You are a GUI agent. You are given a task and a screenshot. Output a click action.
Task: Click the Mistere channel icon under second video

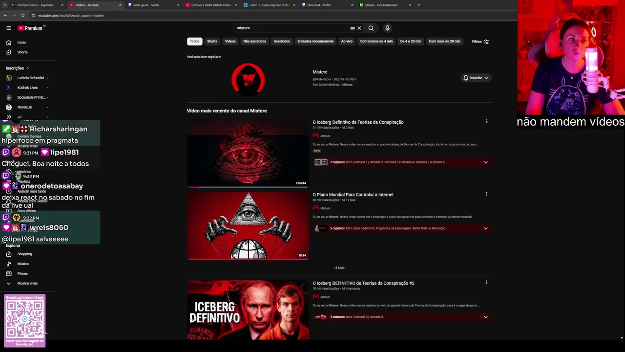[315, 208]
